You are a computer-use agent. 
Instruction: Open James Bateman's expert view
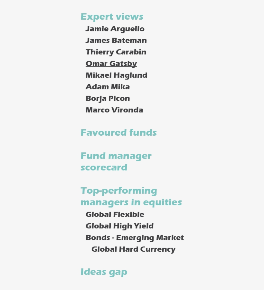[x=116, y=41]
